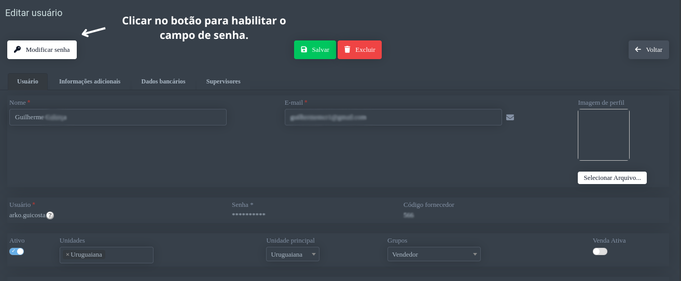Screen dimensions: 681x281
Task: Click the Nome input field
Action: tap(118, 117)
